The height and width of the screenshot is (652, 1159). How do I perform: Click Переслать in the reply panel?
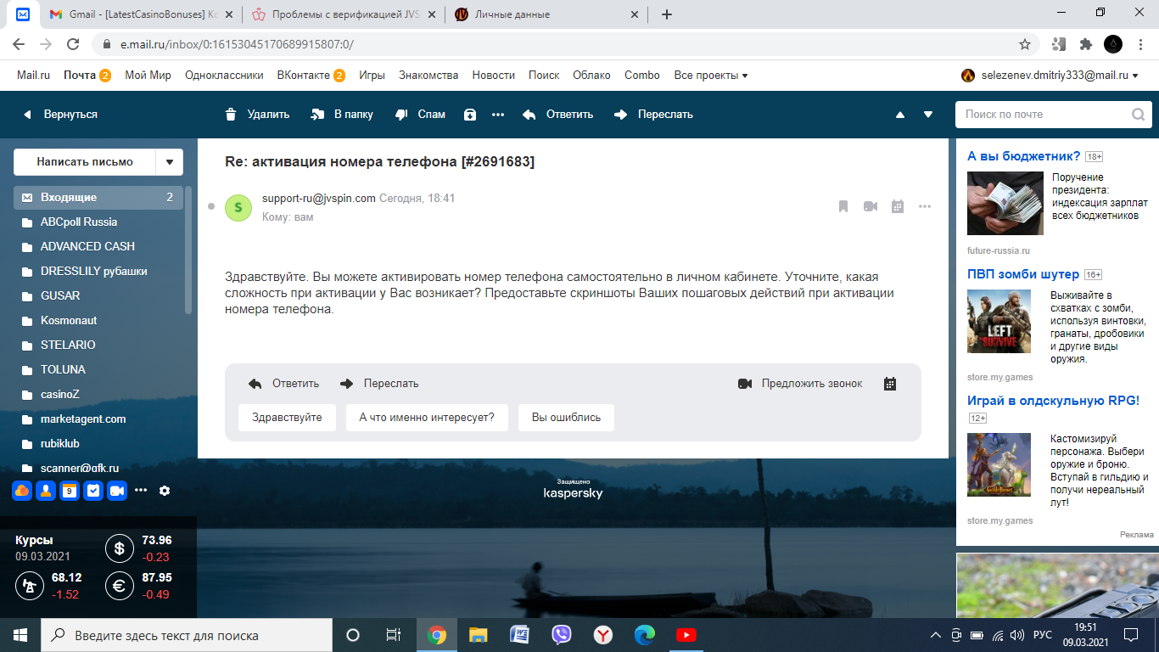[379, 384]
